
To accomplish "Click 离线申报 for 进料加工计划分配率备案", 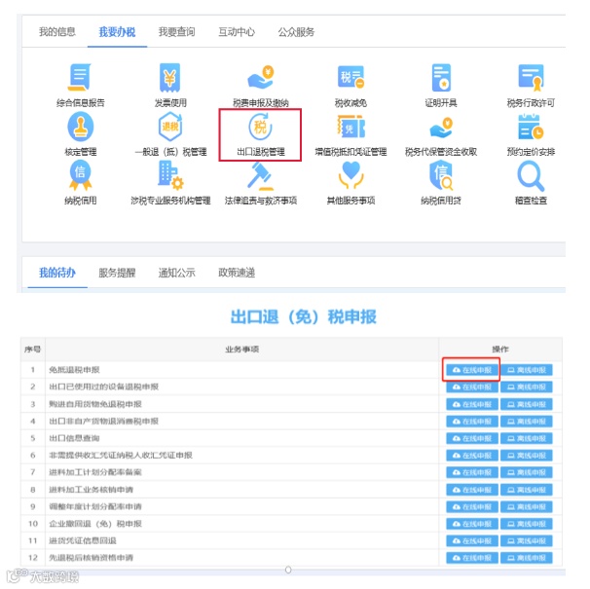I will point(526,472).
